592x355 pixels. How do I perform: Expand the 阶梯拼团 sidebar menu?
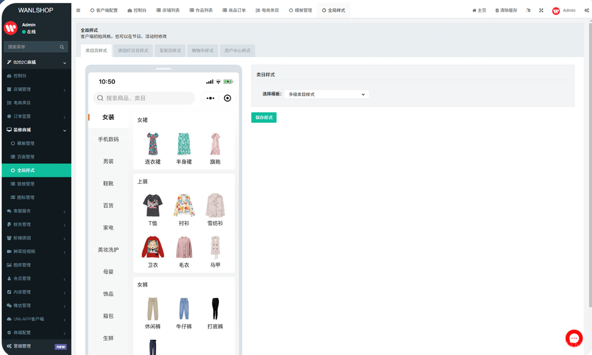coord(36,238)
